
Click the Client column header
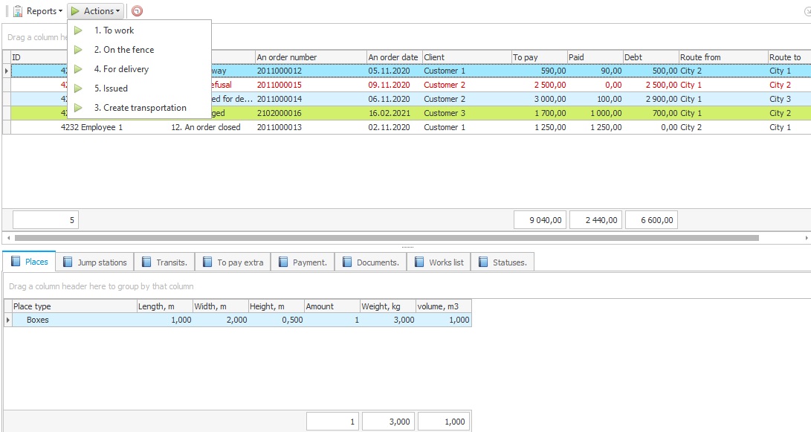click(467, 57)
